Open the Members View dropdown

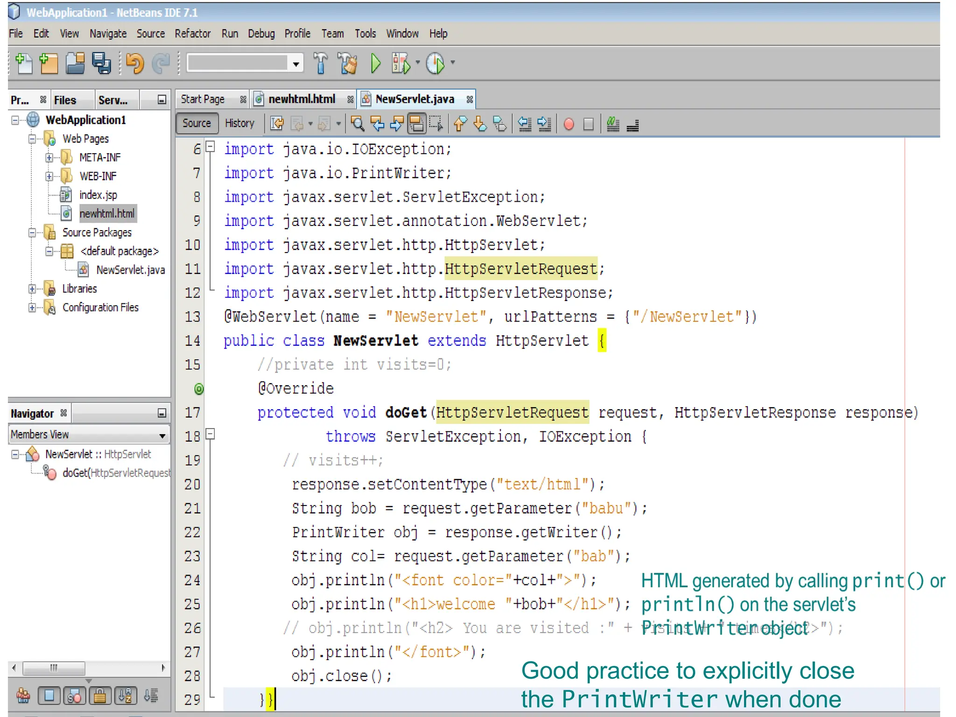pos(162,435)
